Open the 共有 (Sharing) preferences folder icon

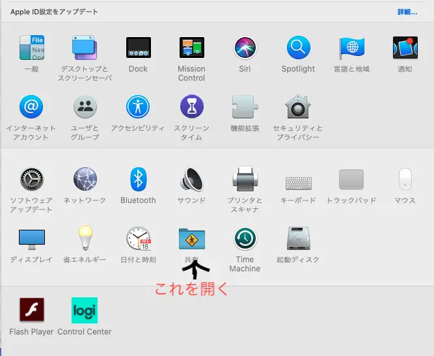tap(191, 239)
